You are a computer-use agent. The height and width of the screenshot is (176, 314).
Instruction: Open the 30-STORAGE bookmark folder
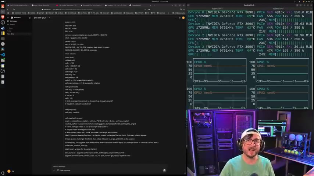point(71,13)
